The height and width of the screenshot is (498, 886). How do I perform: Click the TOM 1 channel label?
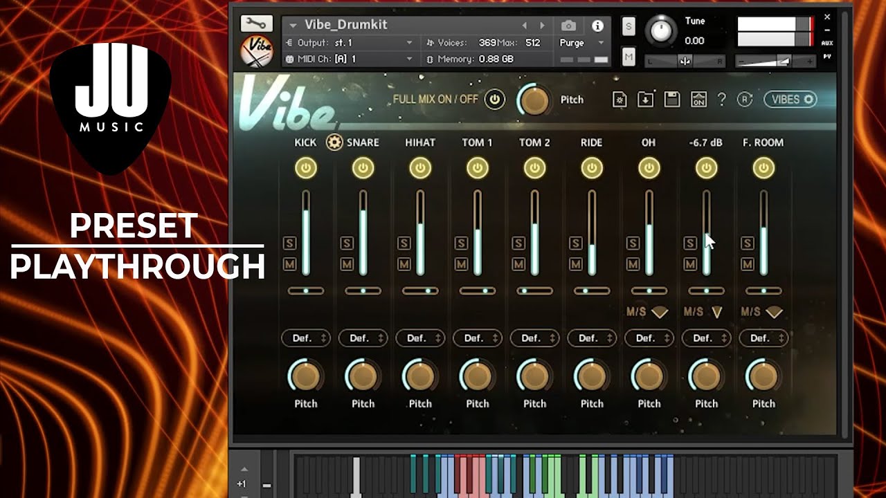pyautogui.click(x=477, y=142)
